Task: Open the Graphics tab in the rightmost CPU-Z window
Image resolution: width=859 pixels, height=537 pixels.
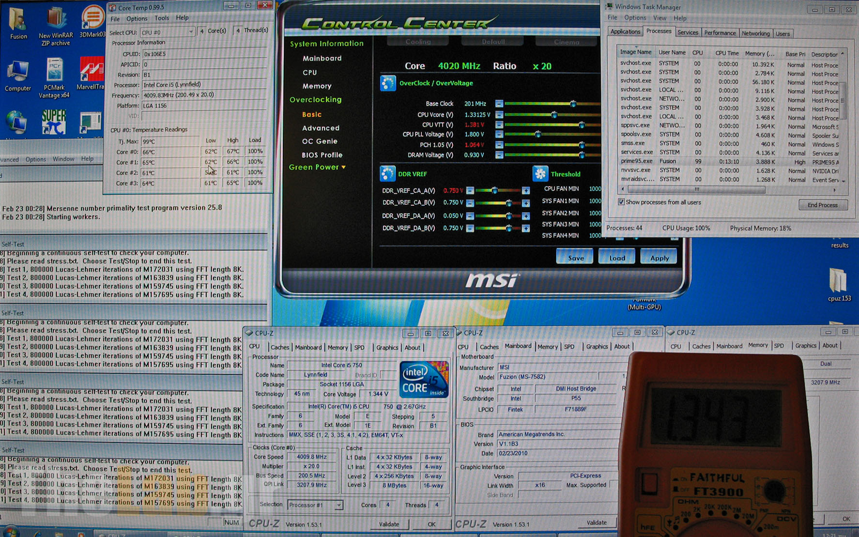Action: 806,345
